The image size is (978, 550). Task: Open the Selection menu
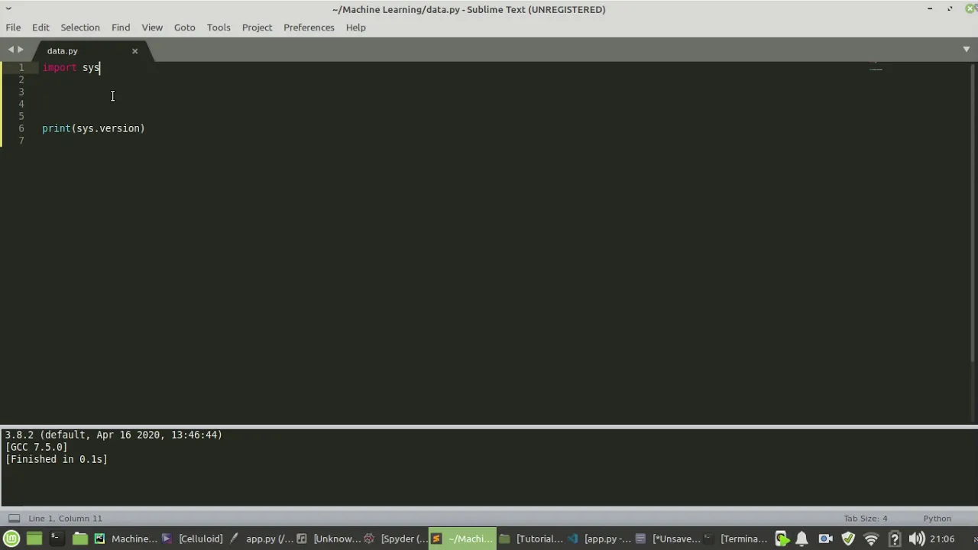coord(80,27)
